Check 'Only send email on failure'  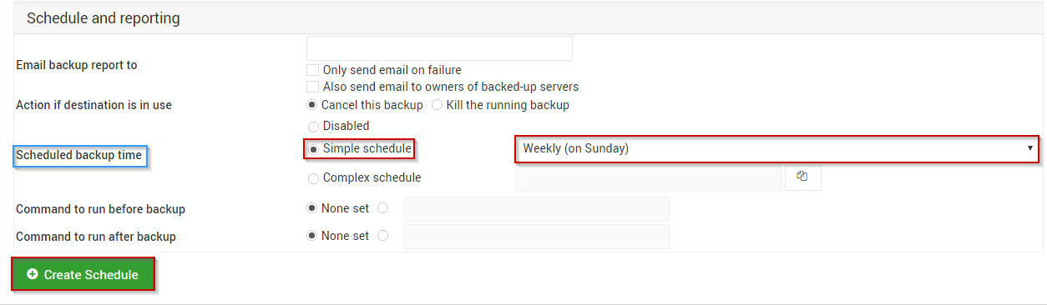312,70
